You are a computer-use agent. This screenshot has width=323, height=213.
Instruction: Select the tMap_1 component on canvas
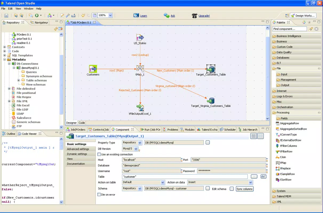(140, 69)
